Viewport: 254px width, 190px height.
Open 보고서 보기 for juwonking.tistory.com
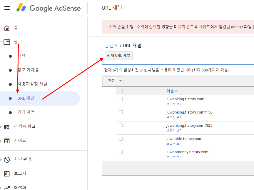(x=174, y=104)
